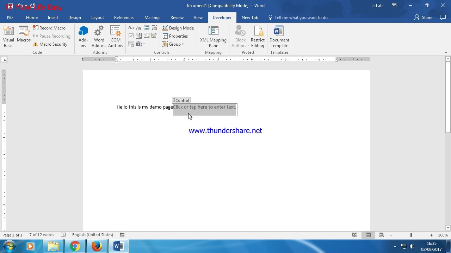Open COM Add-ins dialog
Viewport: 451px width, 253px height.
116,37
